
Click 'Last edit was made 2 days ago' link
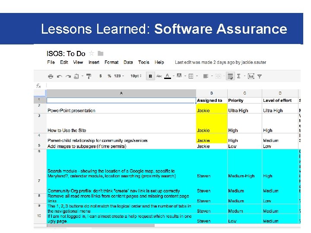coord(220,63)
